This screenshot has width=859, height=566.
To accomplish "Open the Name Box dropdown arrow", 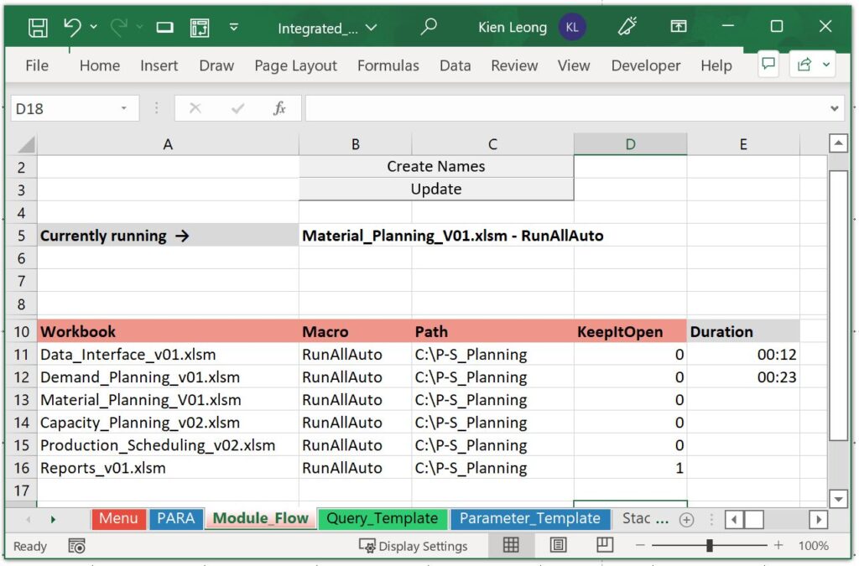I will 124,108.
